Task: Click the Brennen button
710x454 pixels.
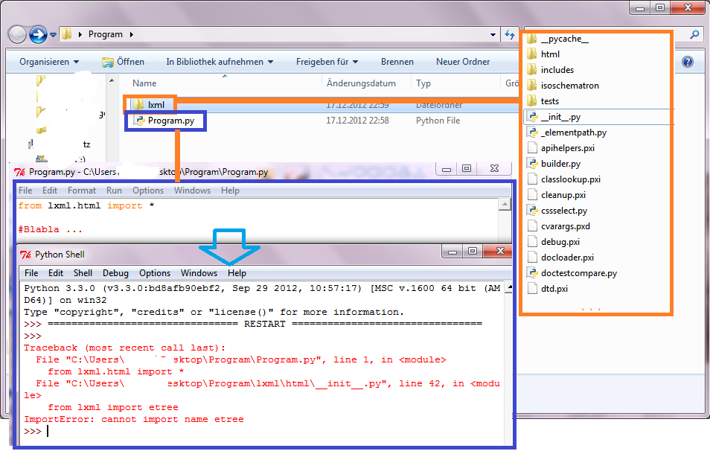Action: click(x=397, y=62)
